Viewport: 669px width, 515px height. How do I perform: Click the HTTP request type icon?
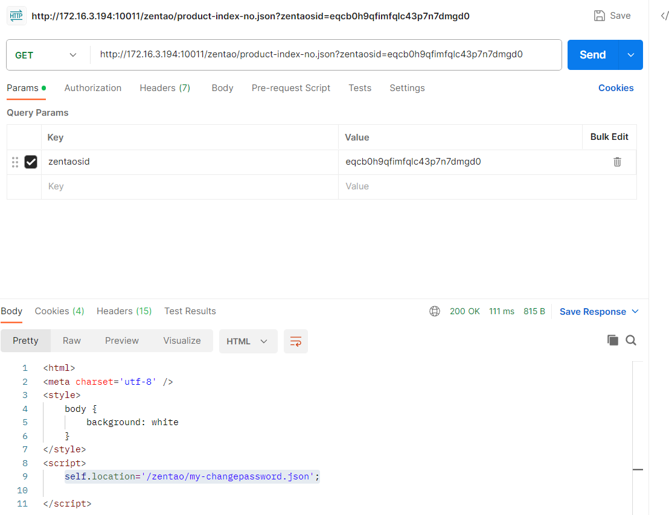(16, 16)
